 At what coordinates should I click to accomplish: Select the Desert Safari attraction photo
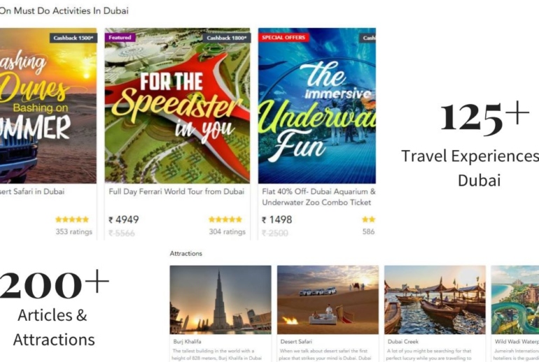328,300
